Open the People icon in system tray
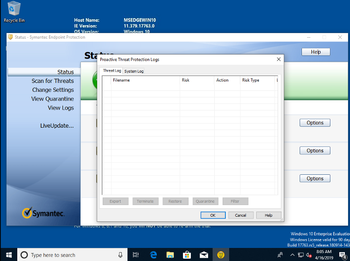This screenshot has width=350, height=261. pyautogui.click(x=280, y=255)
